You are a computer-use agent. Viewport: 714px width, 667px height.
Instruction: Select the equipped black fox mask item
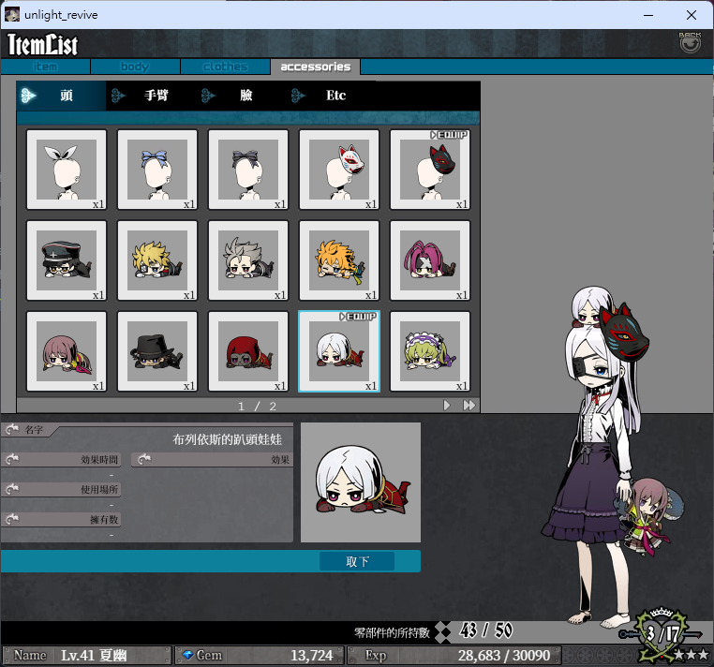pyautogui.click(x=430, y=170)
